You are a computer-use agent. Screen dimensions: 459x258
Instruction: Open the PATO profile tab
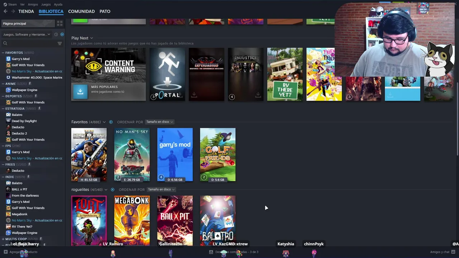point(105,11)
